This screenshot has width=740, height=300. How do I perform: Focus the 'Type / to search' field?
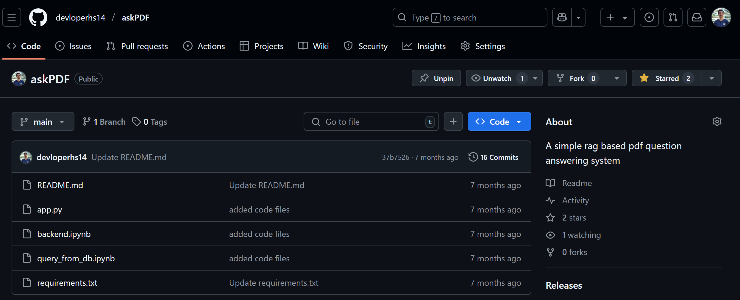pyautogui.click(x=470, y=18)
